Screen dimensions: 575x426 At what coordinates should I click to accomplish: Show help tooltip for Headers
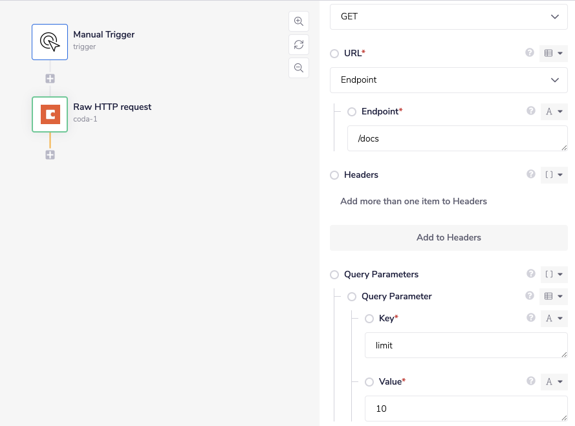531,175
